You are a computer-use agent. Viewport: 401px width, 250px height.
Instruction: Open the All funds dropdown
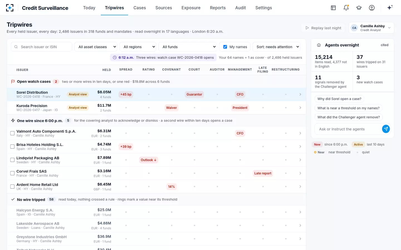[x=188, y=47]
